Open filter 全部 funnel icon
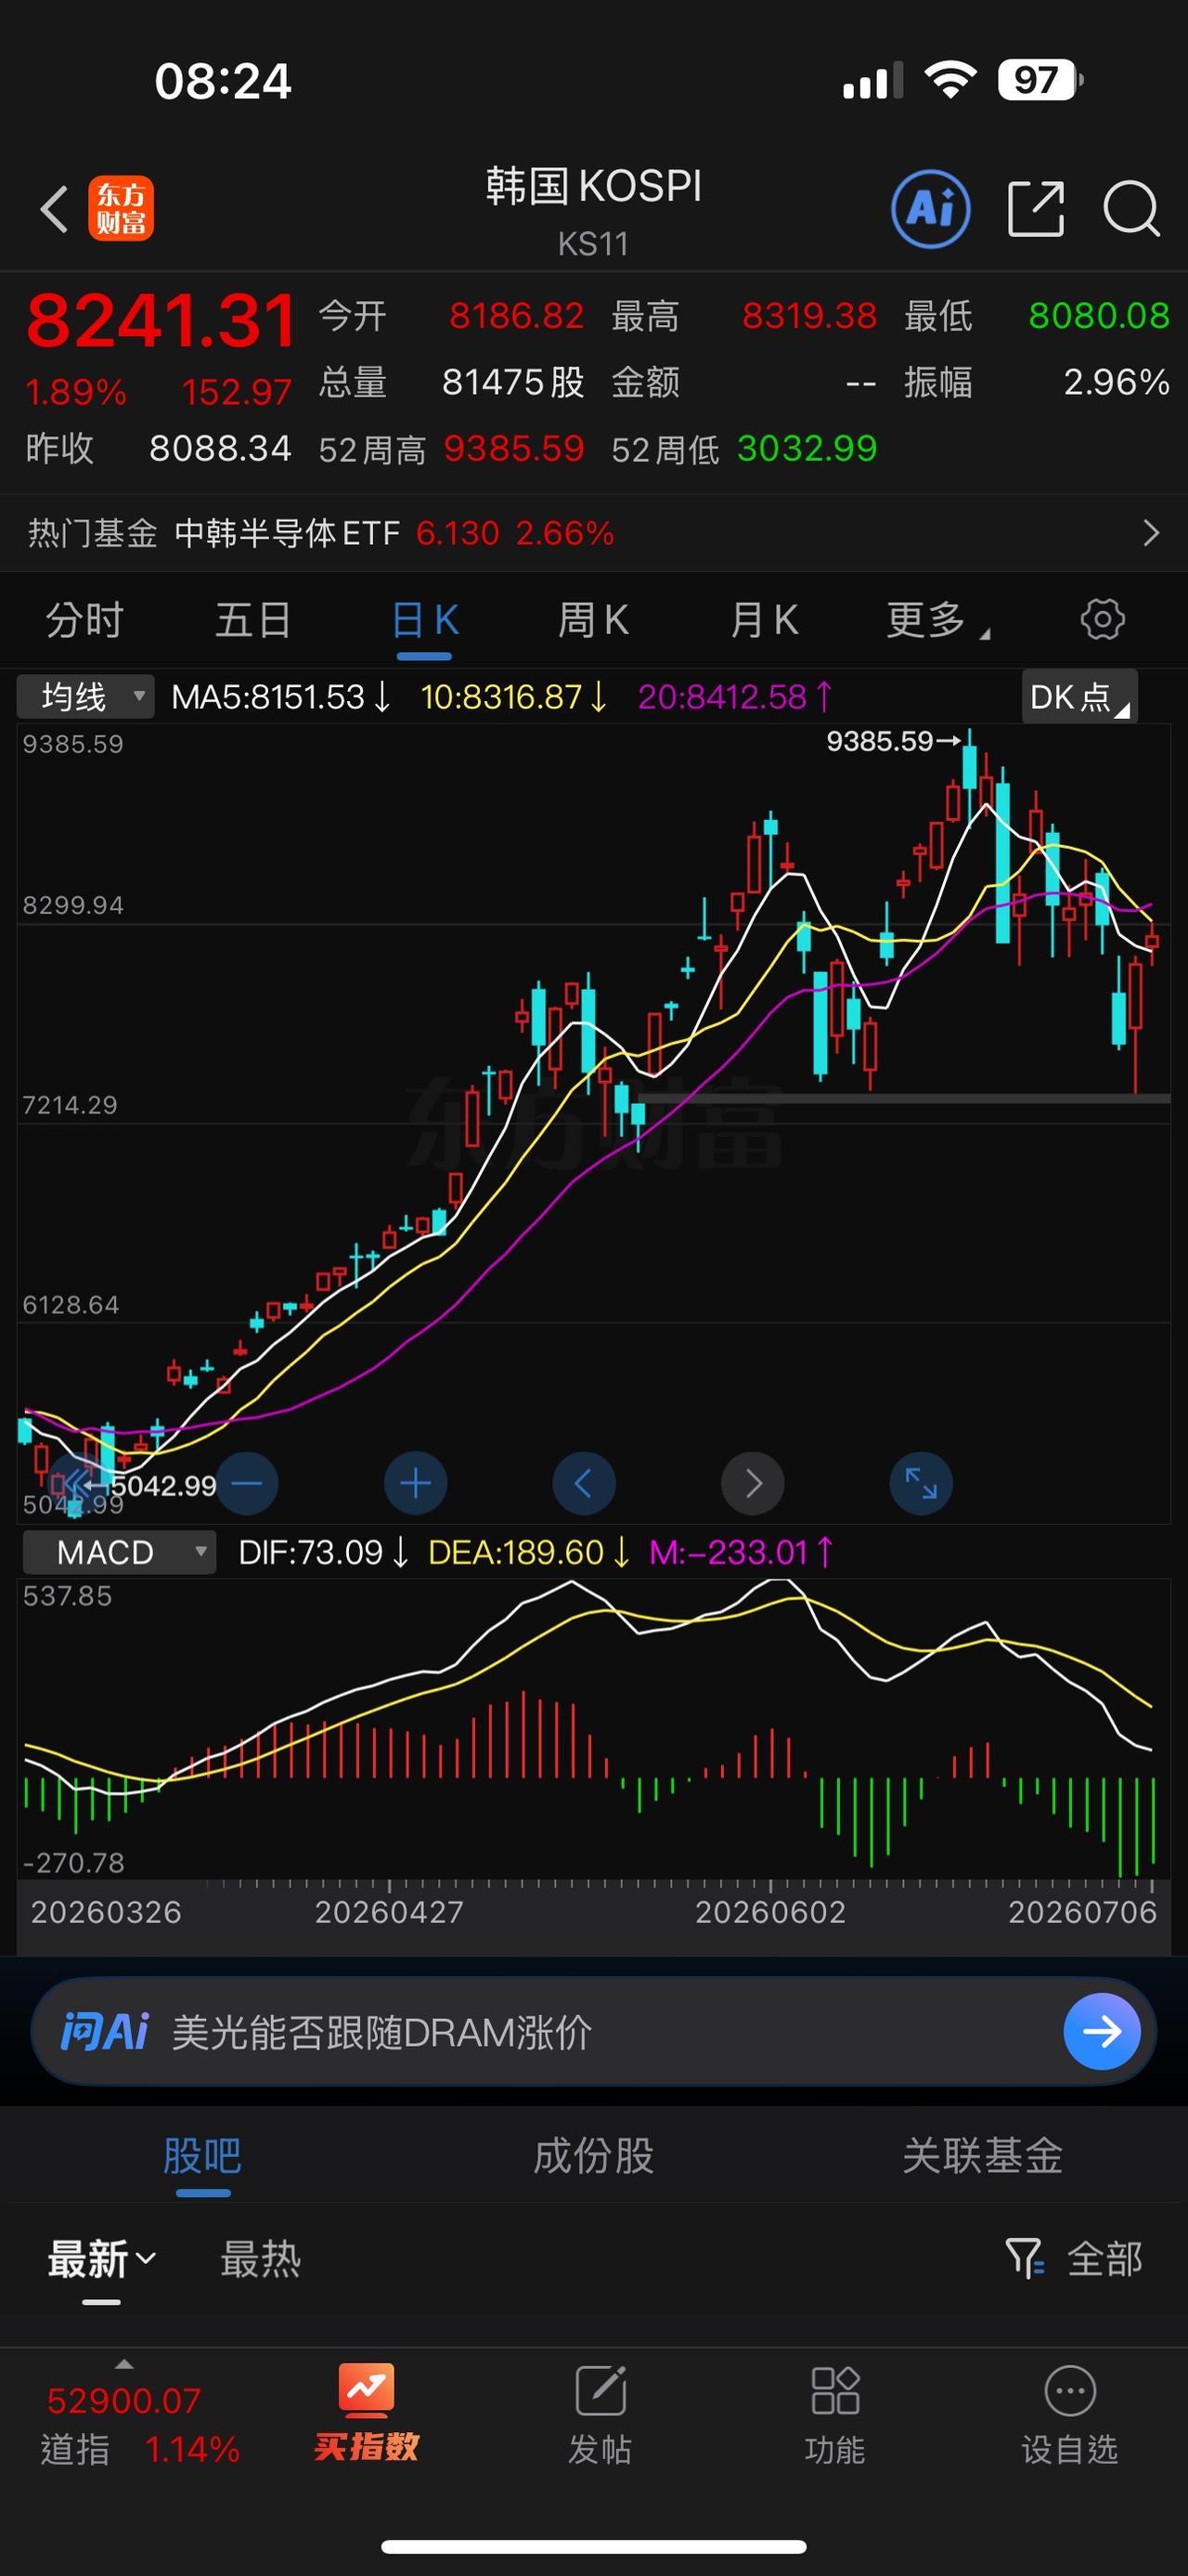 point(1024,2258)
